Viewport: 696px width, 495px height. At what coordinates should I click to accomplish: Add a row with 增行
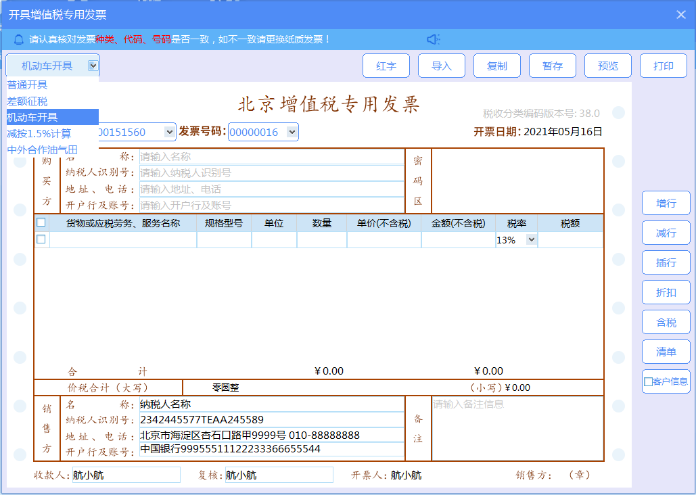(x=666, y=203)
